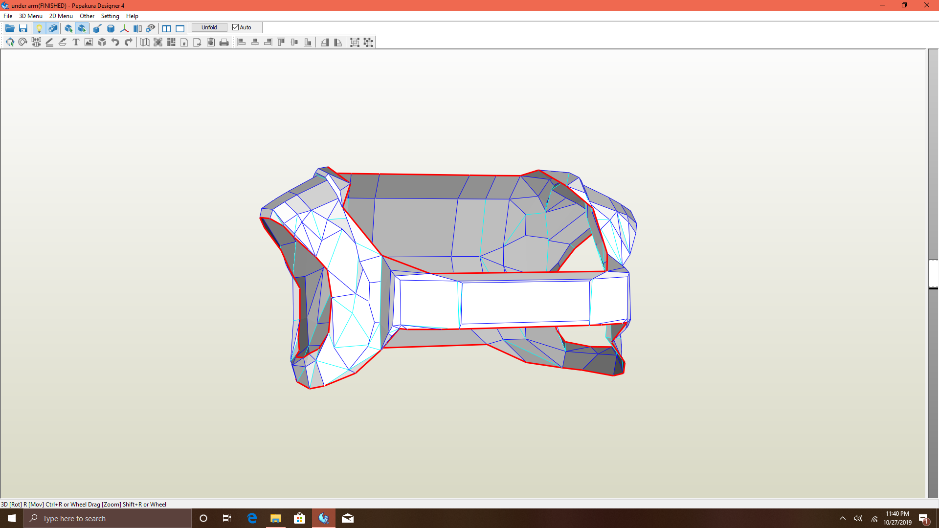The height and width of the screenshot is (528, 939).
Task: Click the eye with refresh arrow icon
Action: coord(151,28)
